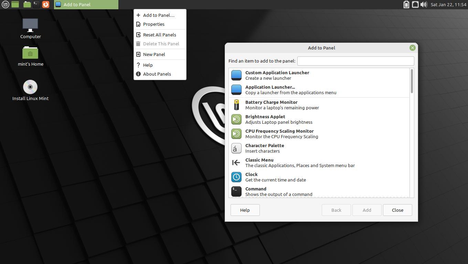Screen dimensions: 468x264
Task: Click the volume icon in the system tray
Action: coord(424,4)
